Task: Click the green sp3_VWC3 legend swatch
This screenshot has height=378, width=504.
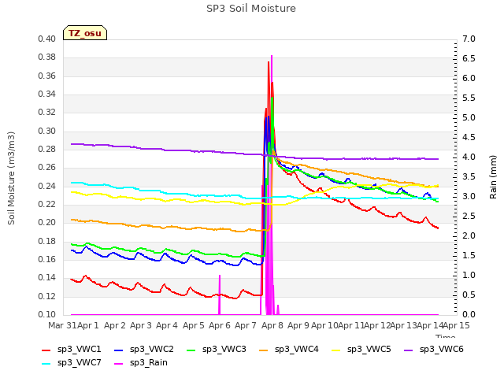Action: pyautogui.click(x=191, y=350)
